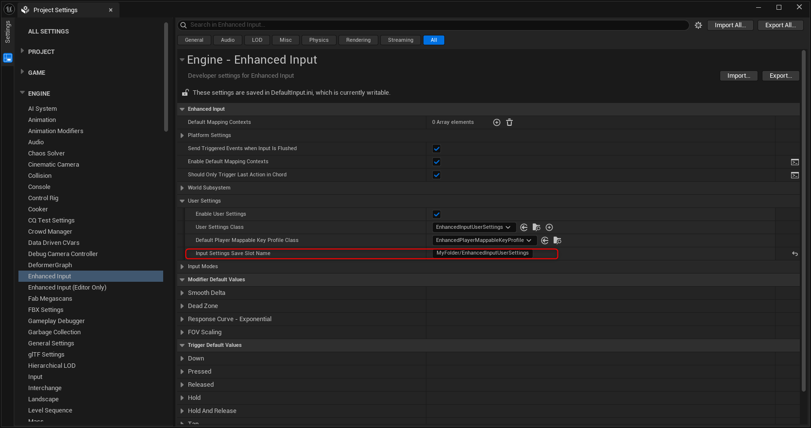
Task: Expand Response Curve - Exponential
Action: 182,319
